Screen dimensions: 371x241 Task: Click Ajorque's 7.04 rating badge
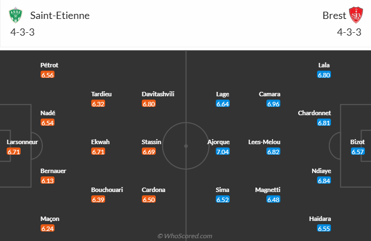pos(222,151)
